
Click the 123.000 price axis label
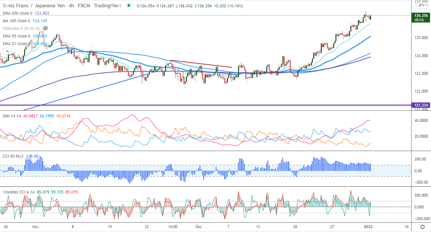(421, 74)
